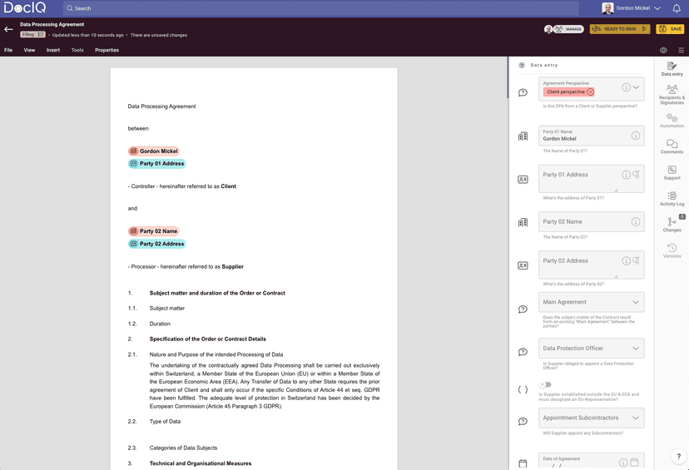Screen dimensions: 689x470
Task: Click paragraph icon in Party 02 Address field
Action: coord(636,260)
